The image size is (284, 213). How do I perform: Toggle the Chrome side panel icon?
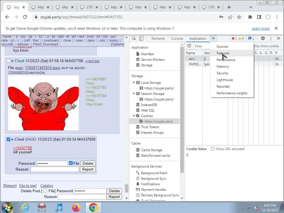259,17
